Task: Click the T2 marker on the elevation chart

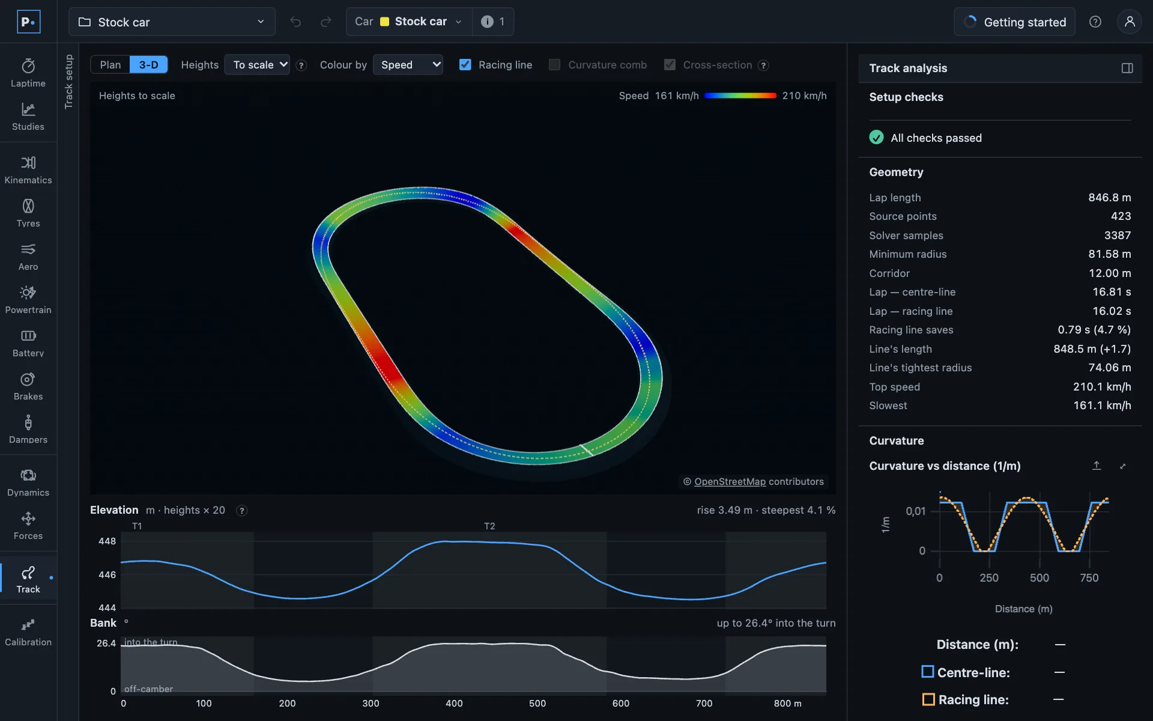Action: pyautogui.click(x=489, y=526)
